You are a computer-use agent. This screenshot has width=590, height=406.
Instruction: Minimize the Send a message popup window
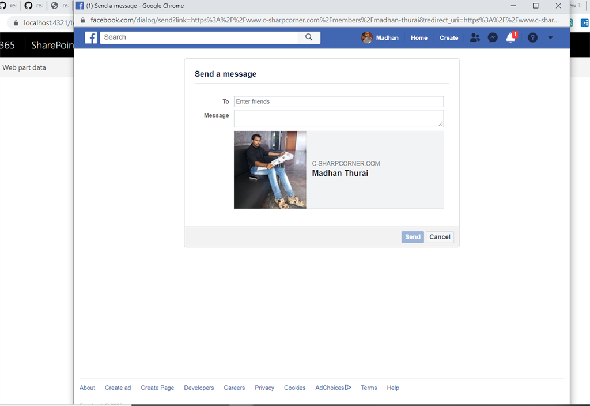point(513,6)
